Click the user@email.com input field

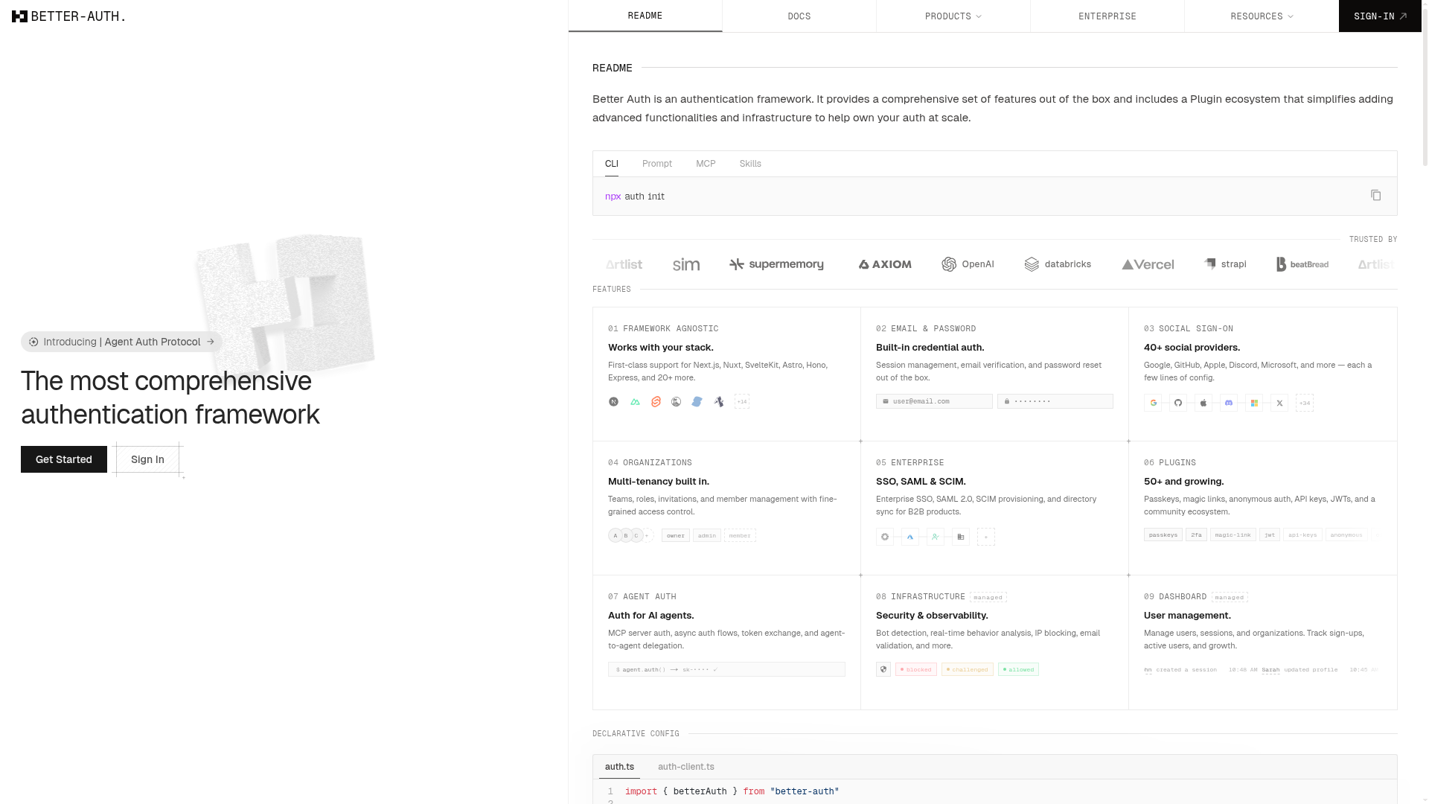point(933,401)
